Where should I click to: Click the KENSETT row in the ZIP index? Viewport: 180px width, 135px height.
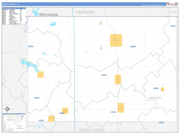[12, 17]
